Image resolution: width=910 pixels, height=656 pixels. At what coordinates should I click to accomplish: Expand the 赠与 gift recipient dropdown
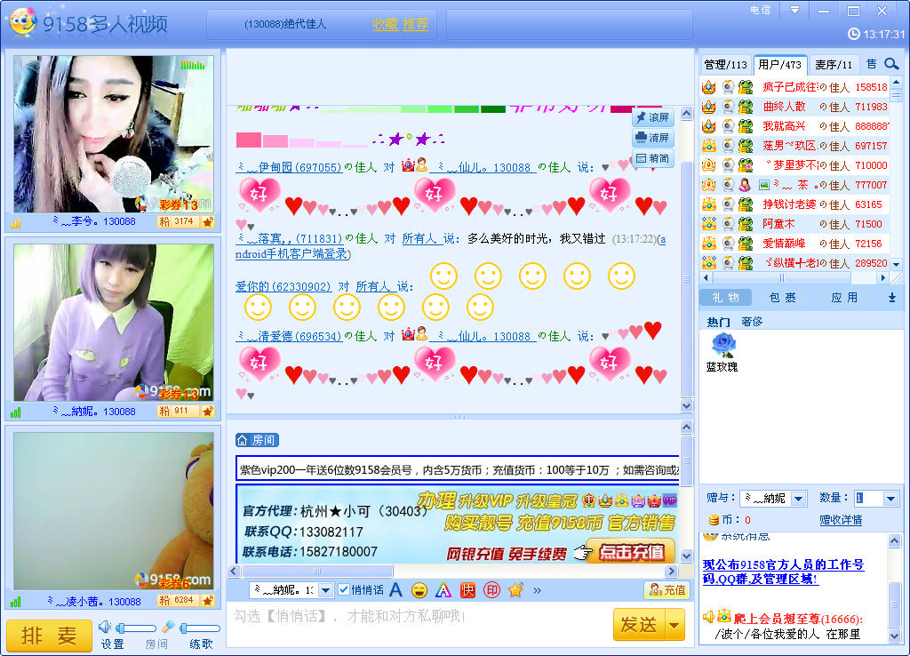797,499
